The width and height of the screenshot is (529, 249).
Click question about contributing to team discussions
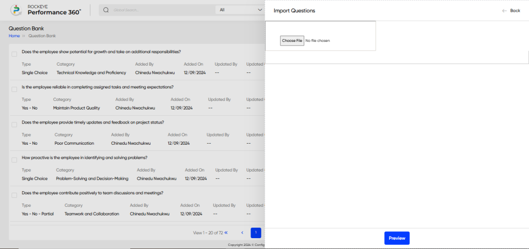click(93, 193)
